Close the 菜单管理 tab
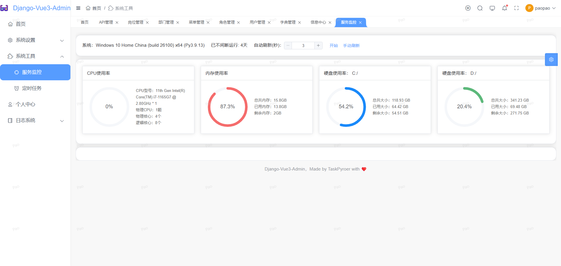The image size is (561, 266). [208, 22]
